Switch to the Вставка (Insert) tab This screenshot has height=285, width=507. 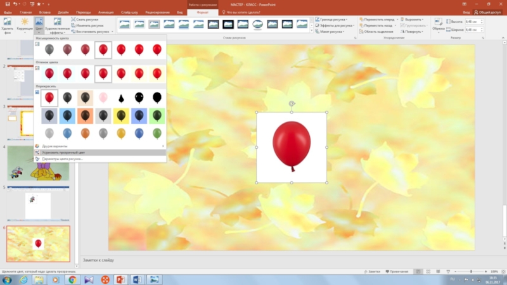coord(44,12)
